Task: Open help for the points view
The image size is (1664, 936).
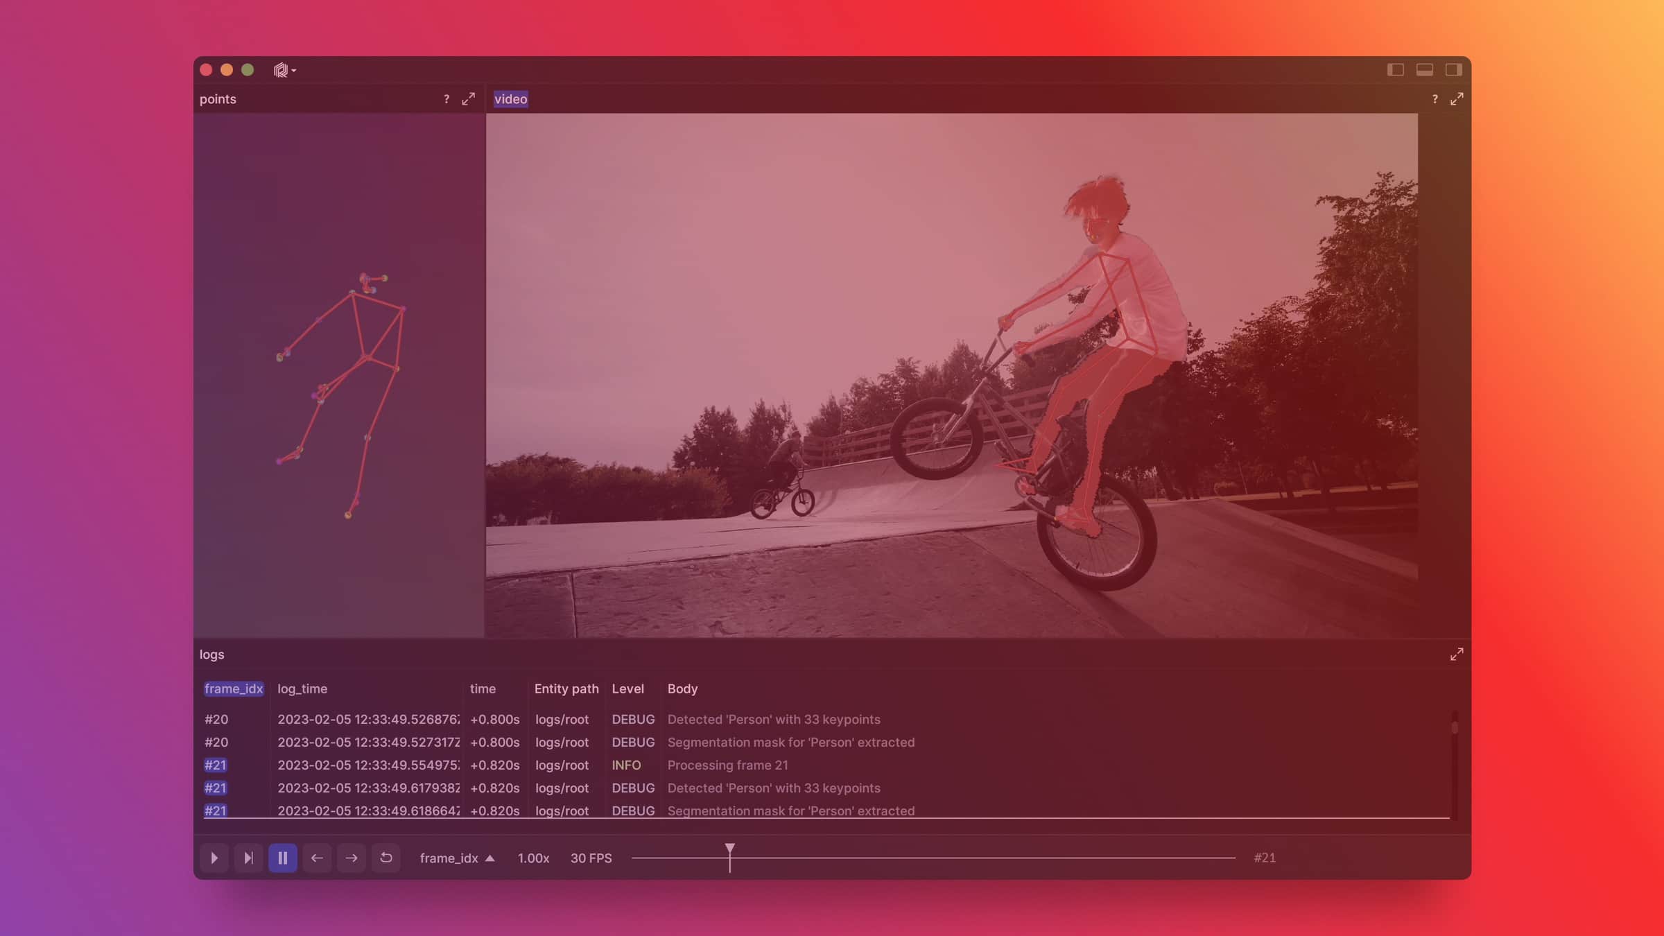Action: [446, 99]
